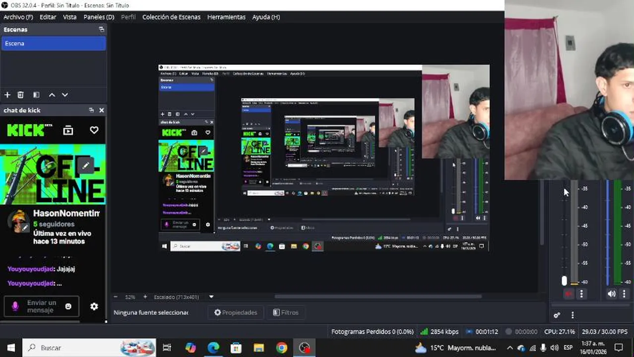The width and height of the screenshot is (634, 357).
Task: Open File Explorer from the taskbar
Action: (x=258, y=348)
